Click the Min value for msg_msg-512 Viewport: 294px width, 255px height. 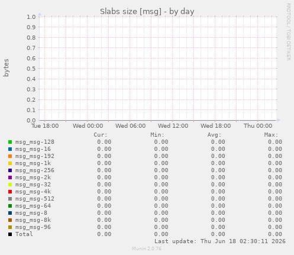tap(161, 199)
